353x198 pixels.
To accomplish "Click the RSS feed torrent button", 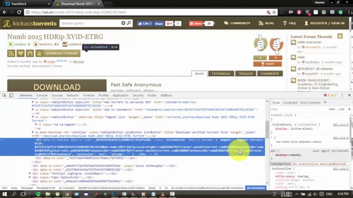I will (11, 53).
